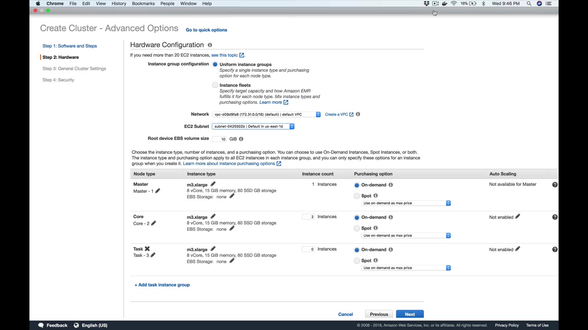Show On-demand info for Task row

tap(390, 249)
